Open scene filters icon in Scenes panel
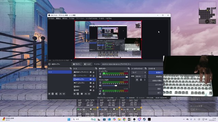This screenshot has width=218, height=122. (57, 94)
